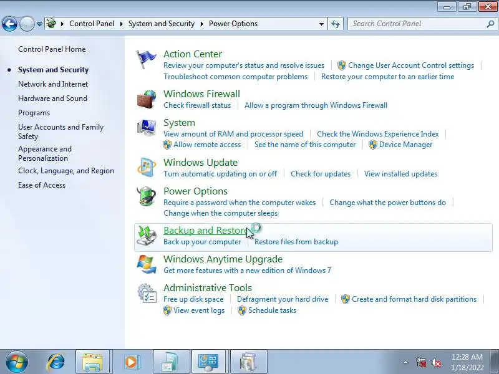Click Change User Account Control settings
The height and width of the screenshot is (374, 499).
[x=411, y=65]
